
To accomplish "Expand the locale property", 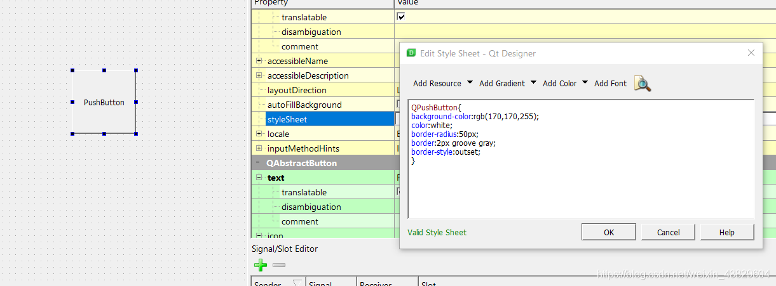I will (259, 134).
